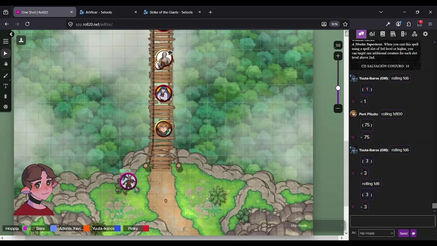Click the purple chat bubble button beside Send
The image size is (437, 246).
413,233
